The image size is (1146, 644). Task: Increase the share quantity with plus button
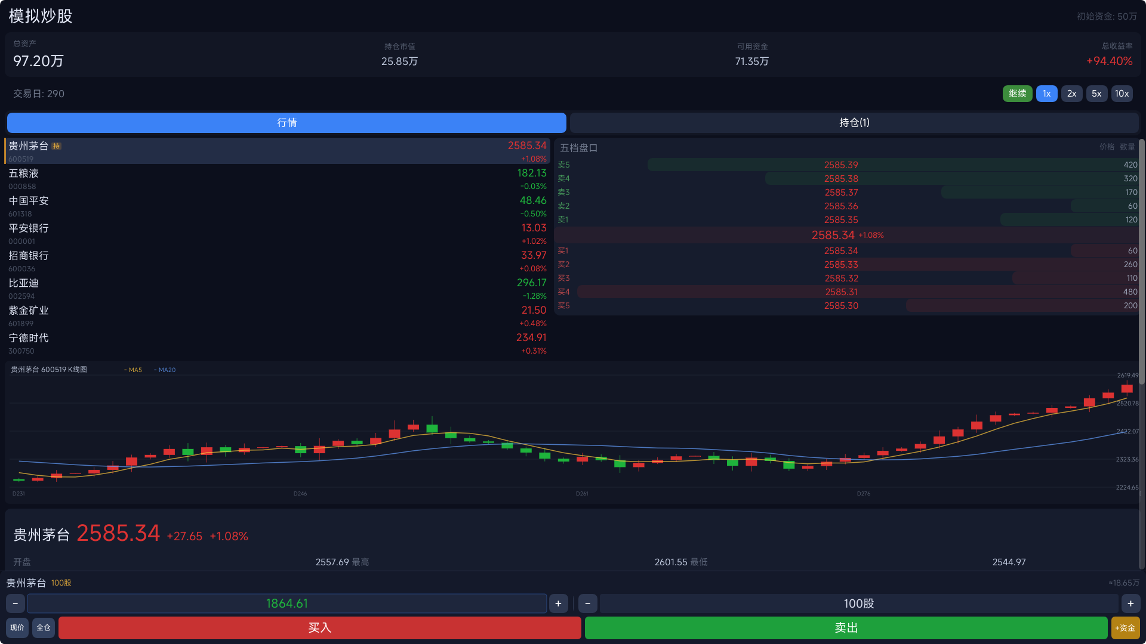[x=1130, y=603]
